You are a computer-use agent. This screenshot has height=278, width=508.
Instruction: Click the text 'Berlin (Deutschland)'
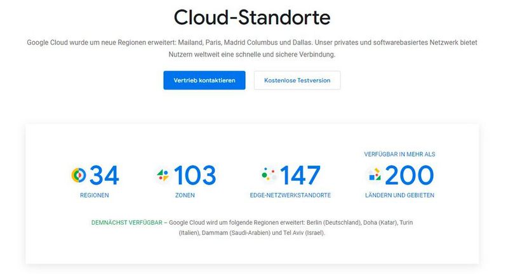334,223
